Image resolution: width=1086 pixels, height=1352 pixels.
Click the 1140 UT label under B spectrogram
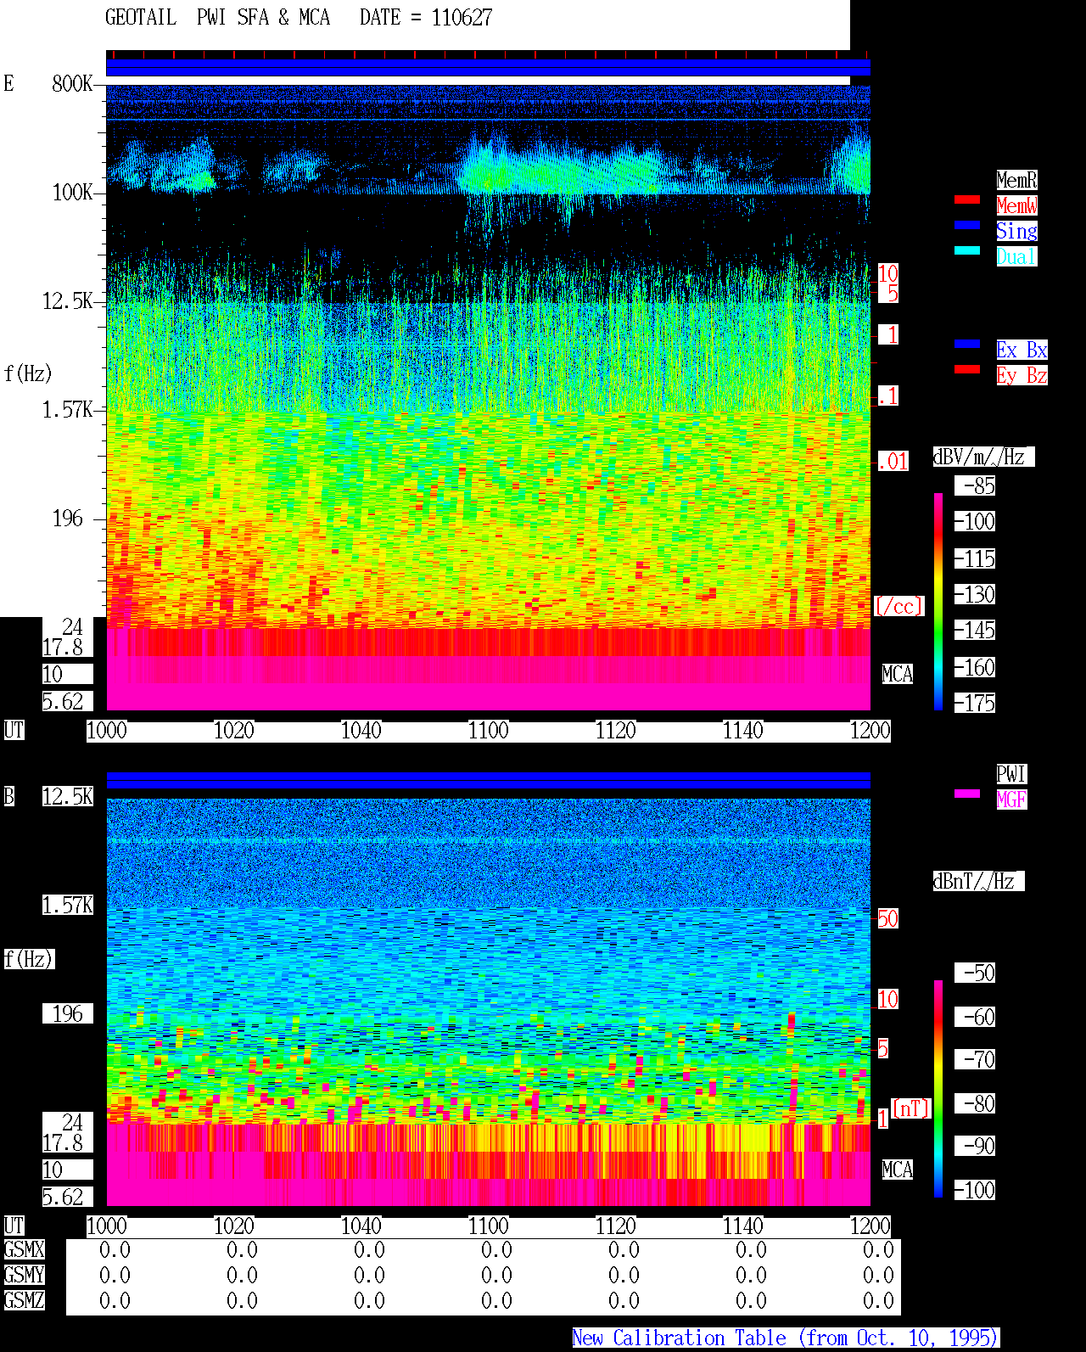(x=743, y=1226)
